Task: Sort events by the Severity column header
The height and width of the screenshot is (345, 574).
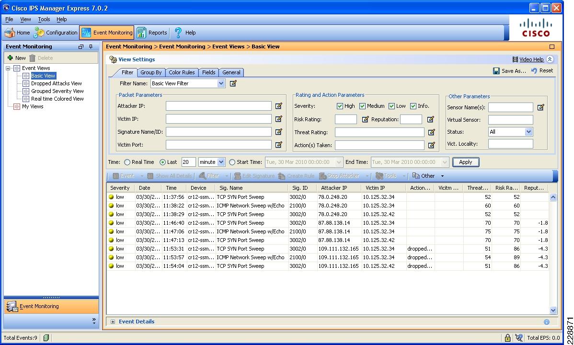Action: [120, 188]
